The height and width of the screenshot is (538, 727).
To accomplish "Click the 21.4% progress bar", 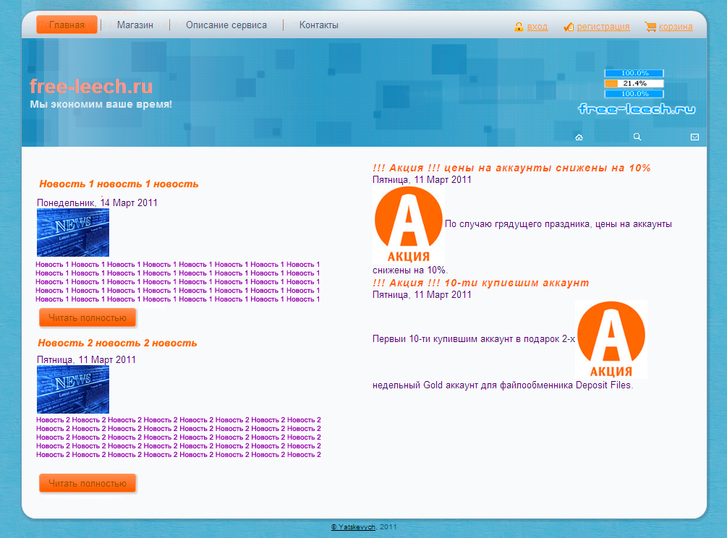I will (634, 83).
